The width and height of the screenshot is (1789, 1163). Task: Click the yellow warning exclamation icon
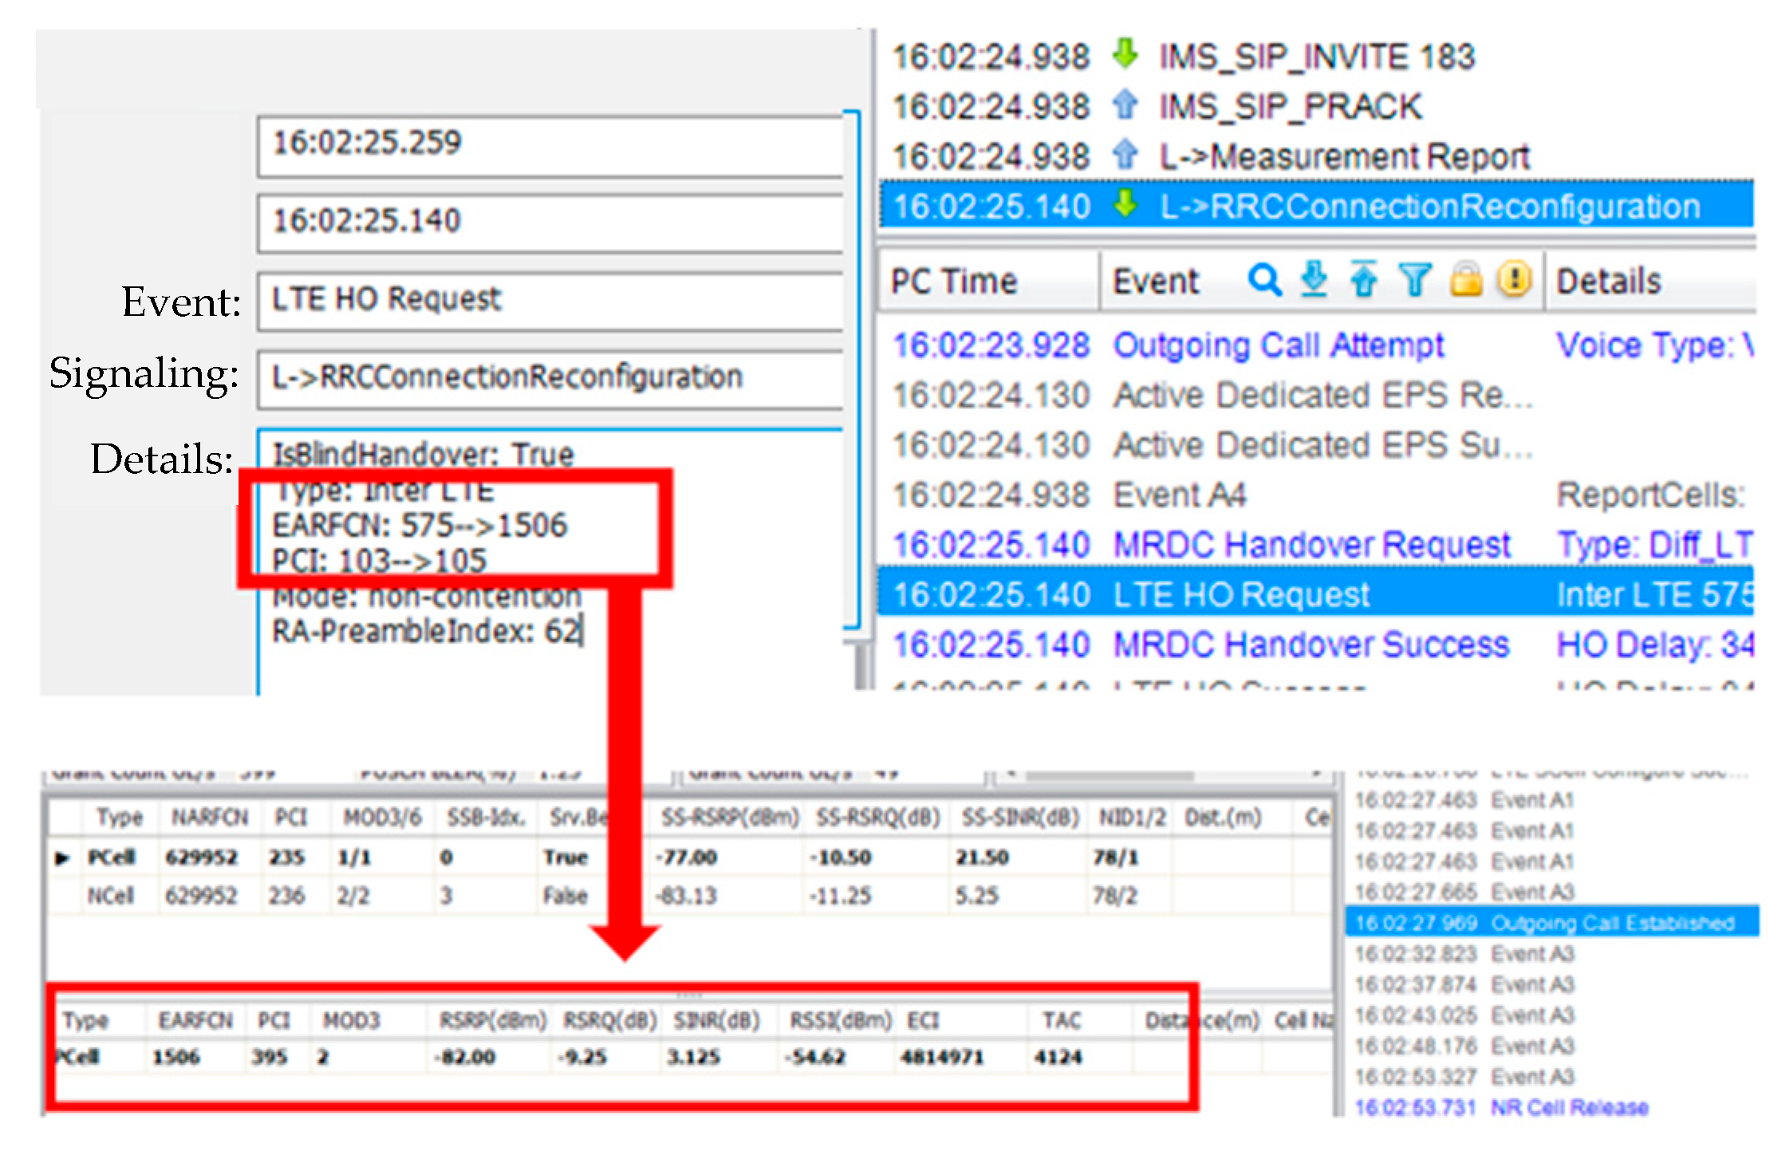(1514, 280)
